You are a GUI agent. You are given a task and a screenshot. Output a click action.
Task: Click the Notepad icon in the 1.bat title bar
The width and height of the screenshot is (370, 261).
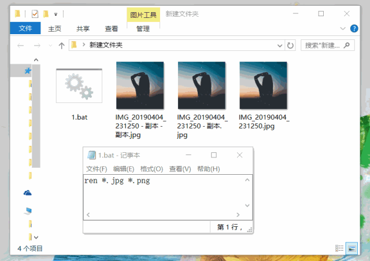coord(91,155)
